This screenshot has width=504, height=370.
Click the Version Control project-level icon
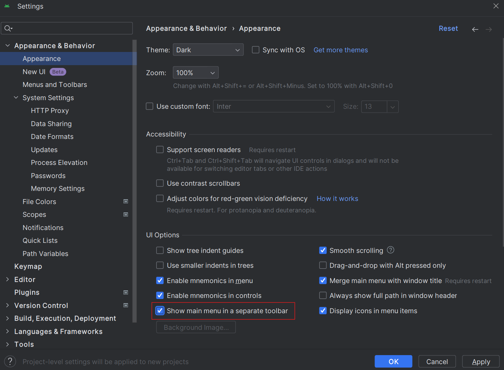point(126,305)
